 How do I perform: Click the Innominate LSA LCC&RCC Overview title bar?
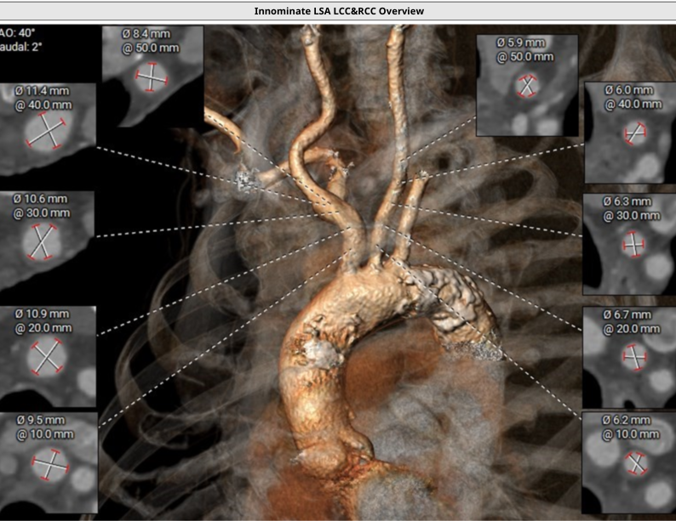pyautogui.click(x=338, y=11)
